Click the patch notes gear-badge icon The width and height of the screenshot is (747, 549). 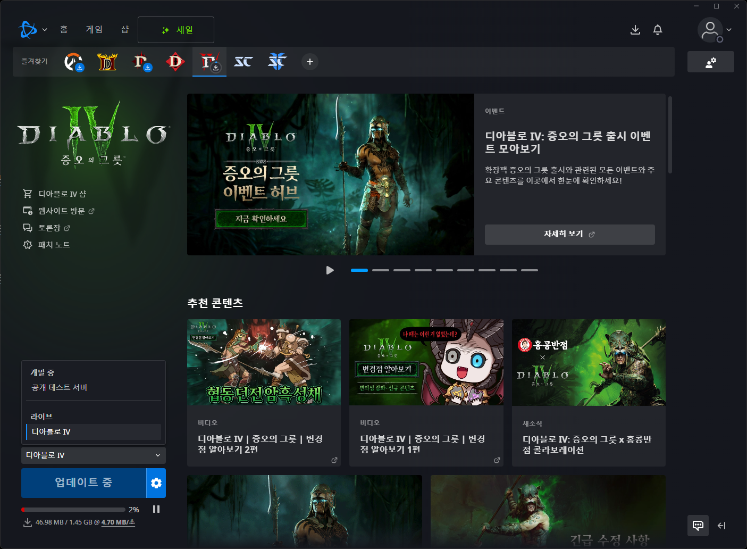(28, 245)
